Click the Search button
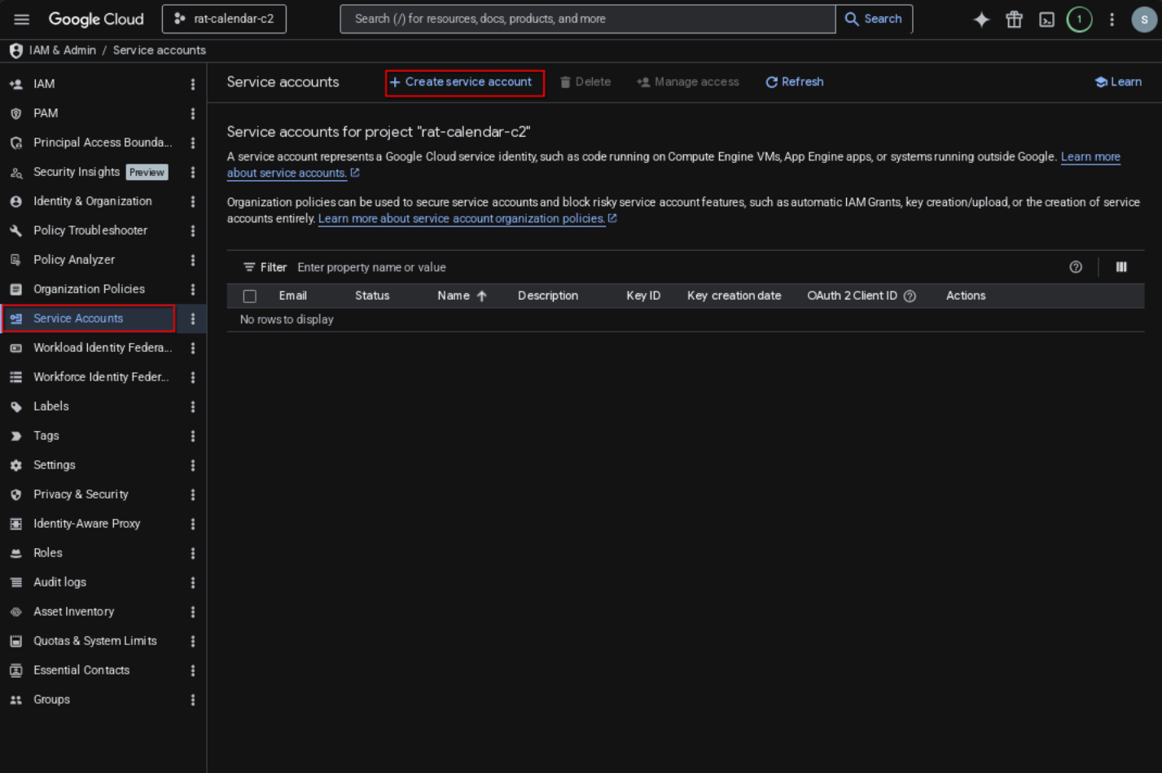The width and height of the screenshot is (1162, 773). [x=874, y=19]
